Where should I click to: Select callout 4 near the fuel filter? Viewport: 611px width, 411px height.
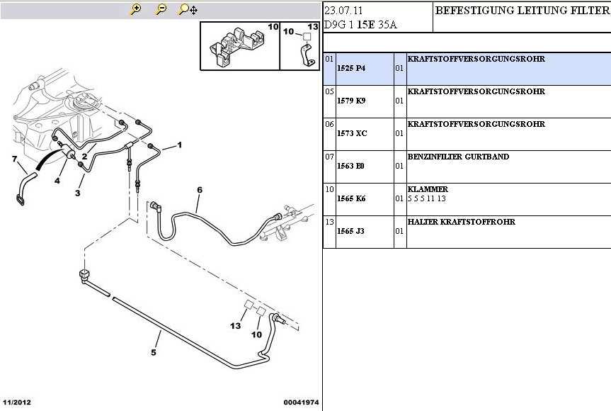coord(57,181)
